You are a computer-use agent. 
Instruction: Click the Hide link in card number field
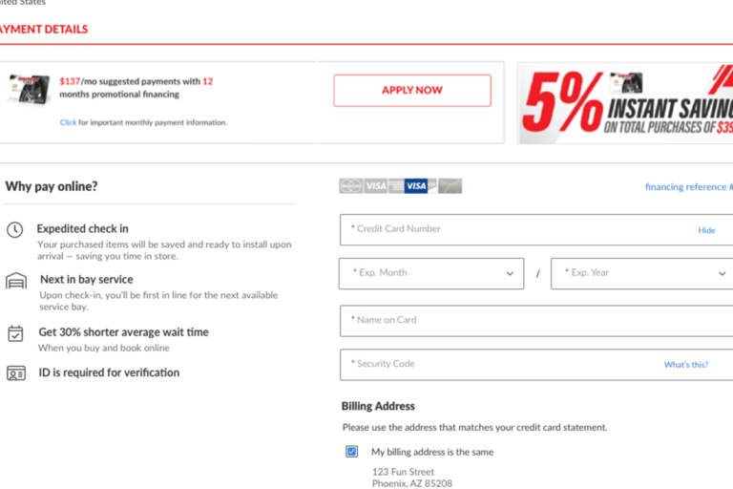(x=706, y=230)
